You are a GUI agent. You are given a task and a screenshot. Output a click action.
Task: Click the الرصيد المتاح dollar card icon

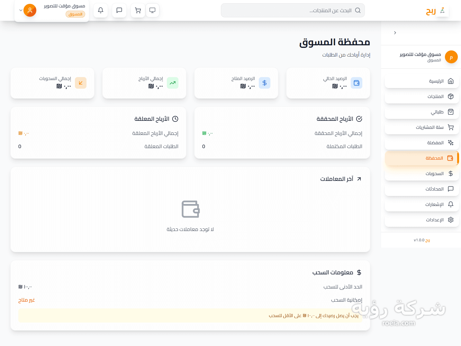click(265, 83)
